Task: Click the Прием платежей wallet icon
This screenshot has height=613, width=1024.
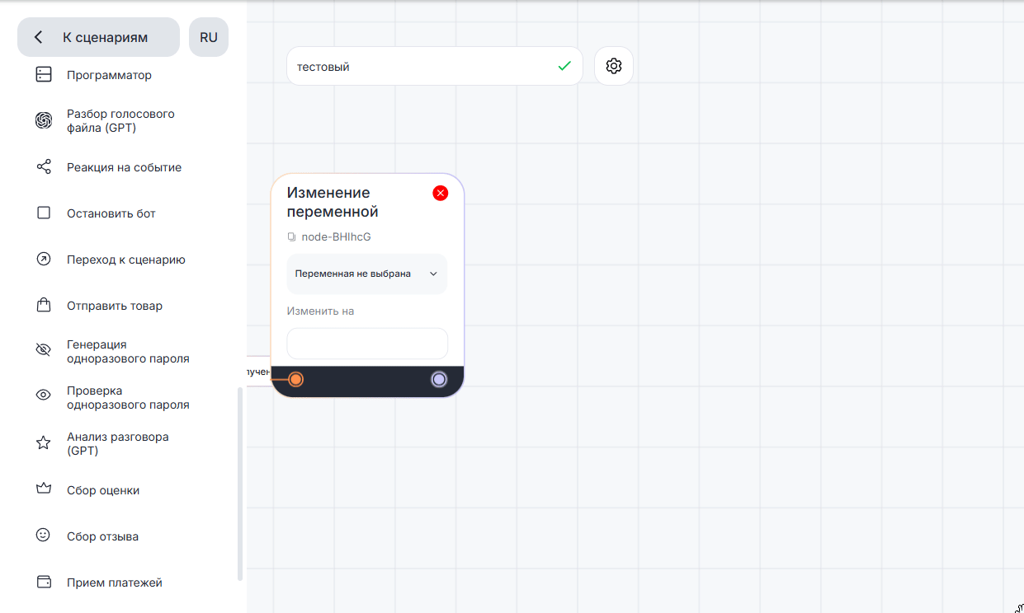Action: click(x=44, y=582)
